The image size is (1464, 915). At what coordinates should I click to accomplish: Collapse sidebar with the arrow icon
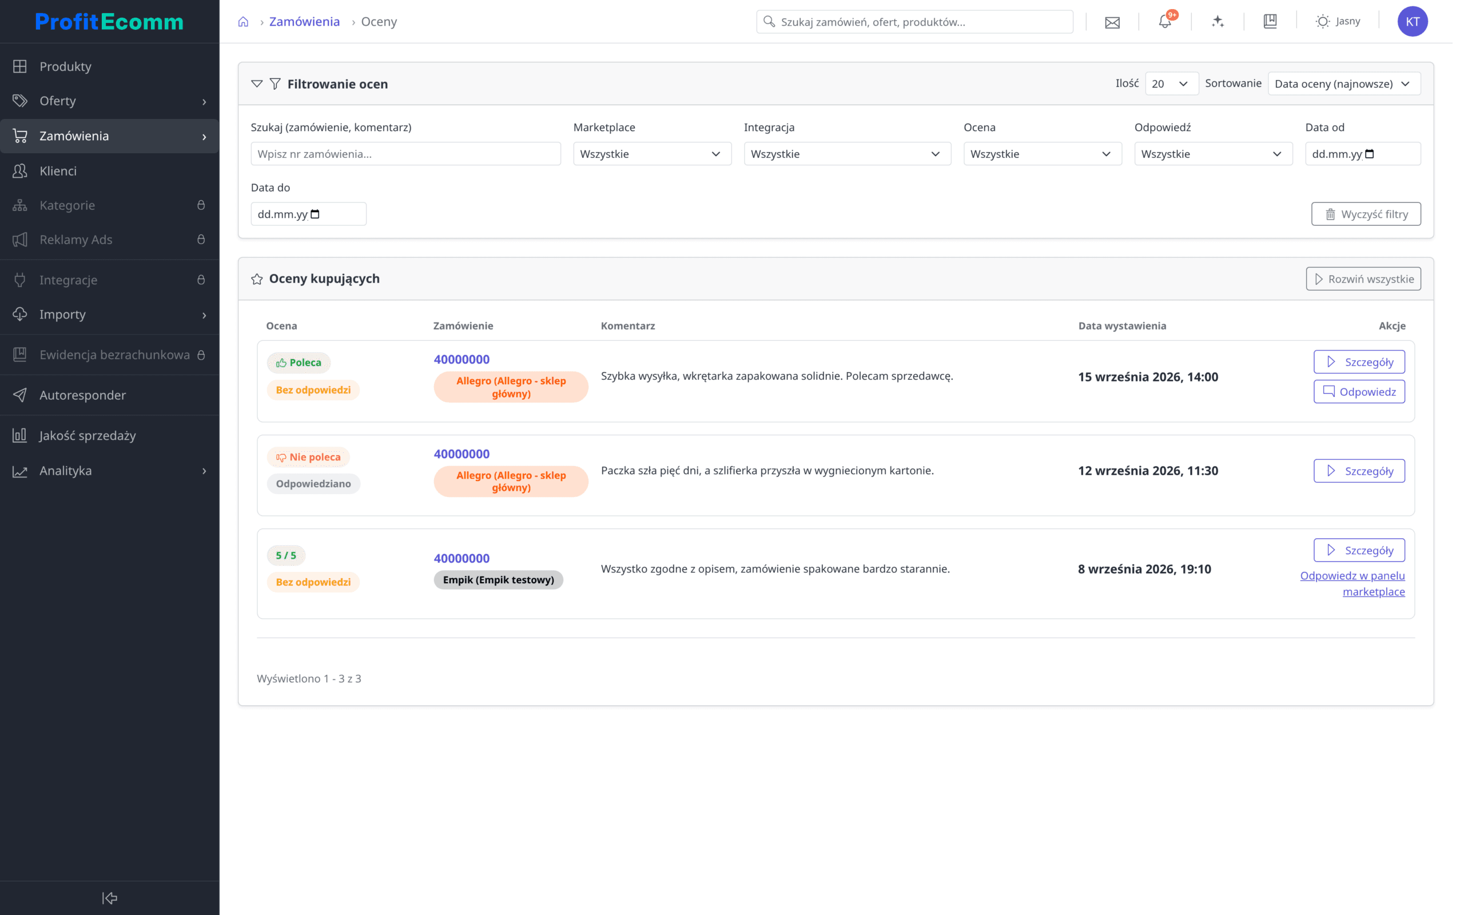109,897
